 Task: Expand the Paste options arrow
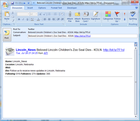[7, 21]
